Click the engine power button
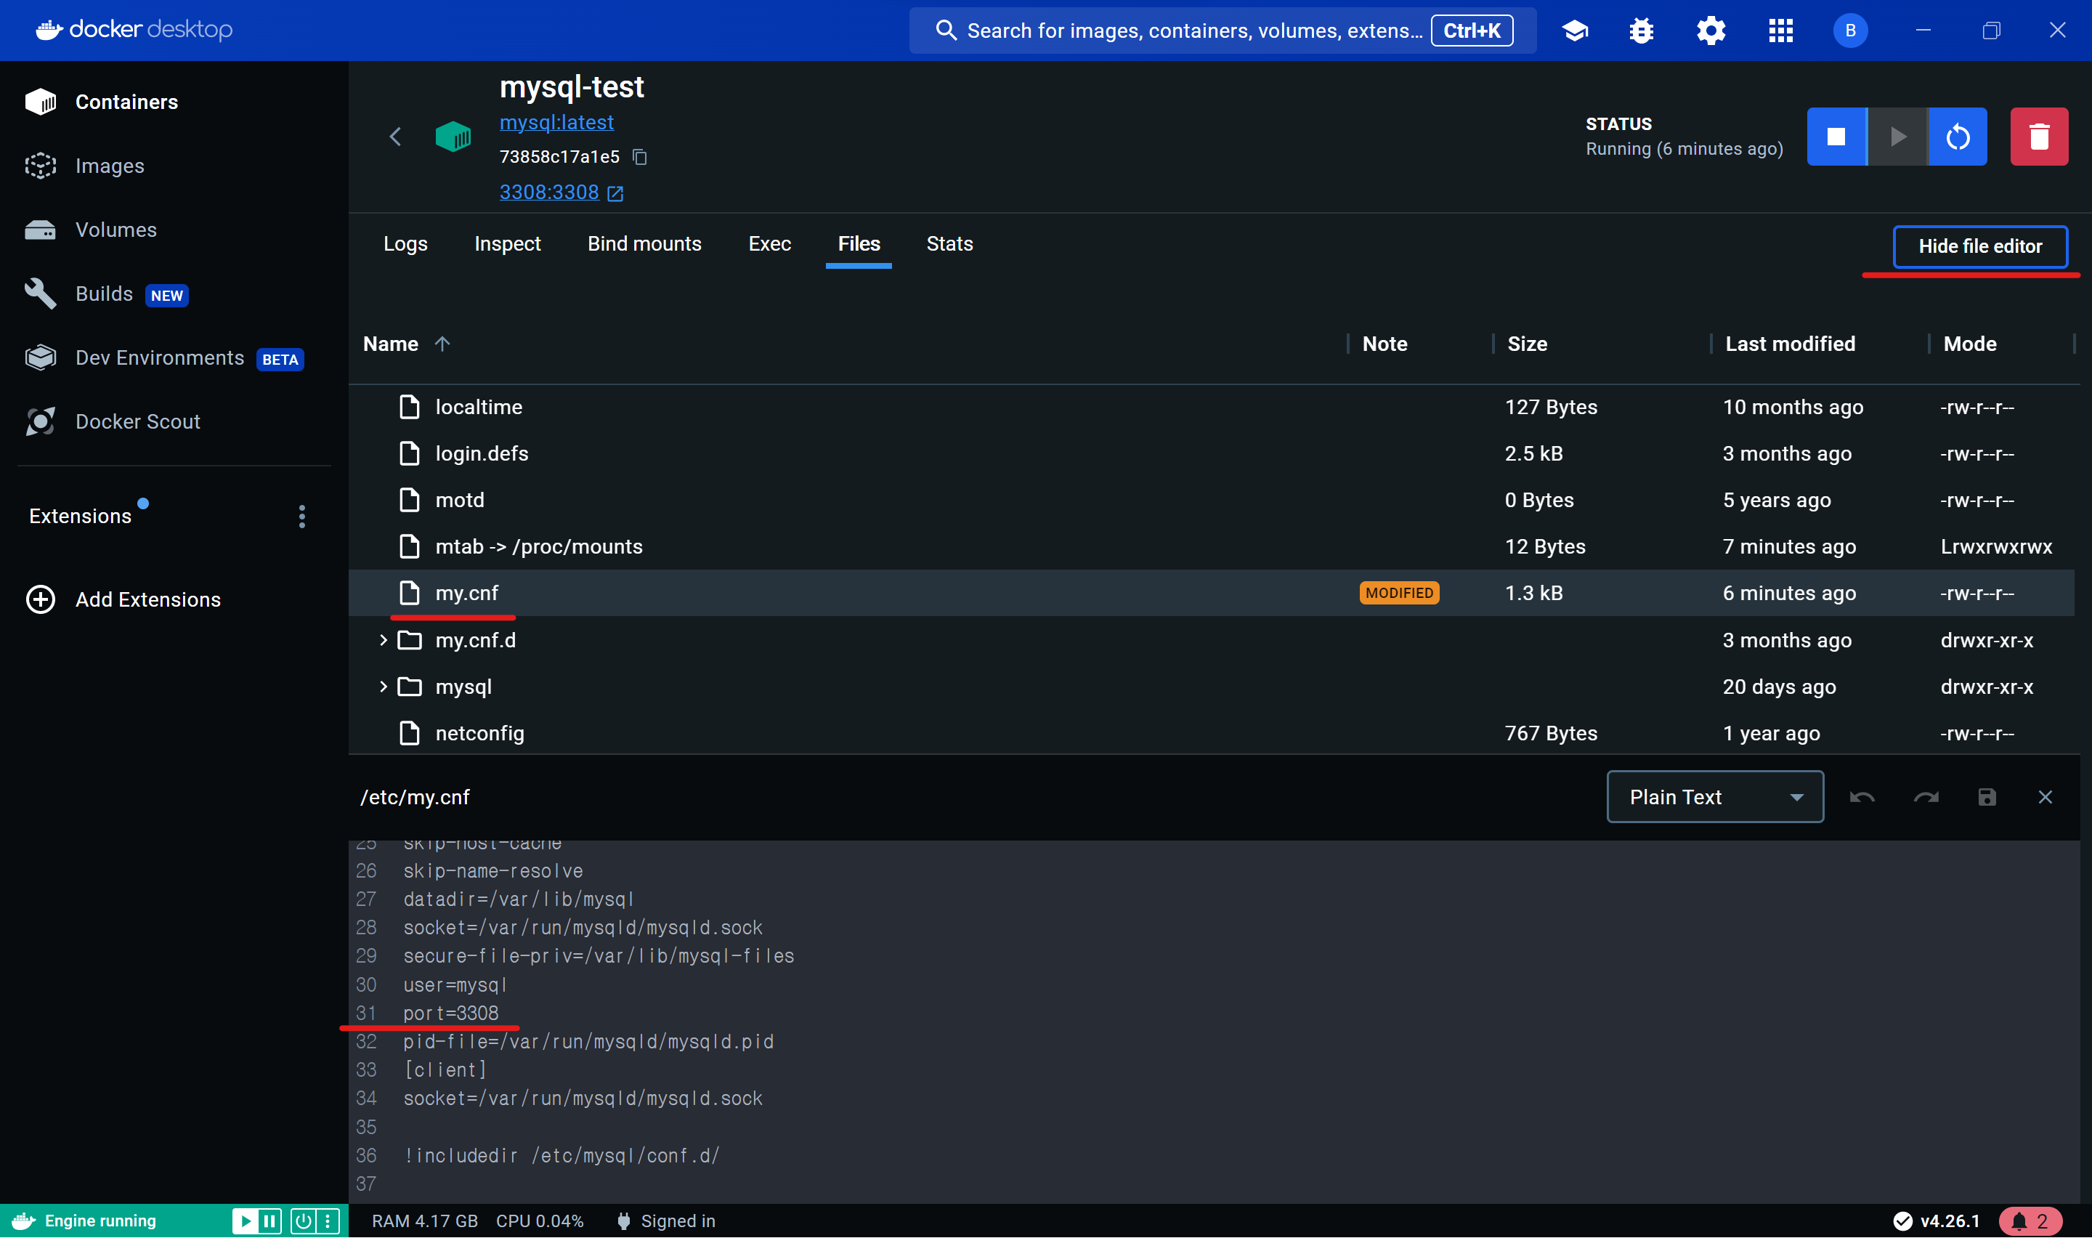 click(x=303, y=1221)
